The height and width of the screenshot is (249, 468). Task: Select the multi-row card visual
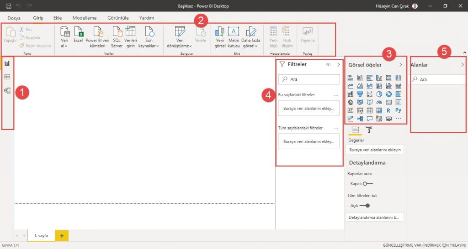coord(398,102)
